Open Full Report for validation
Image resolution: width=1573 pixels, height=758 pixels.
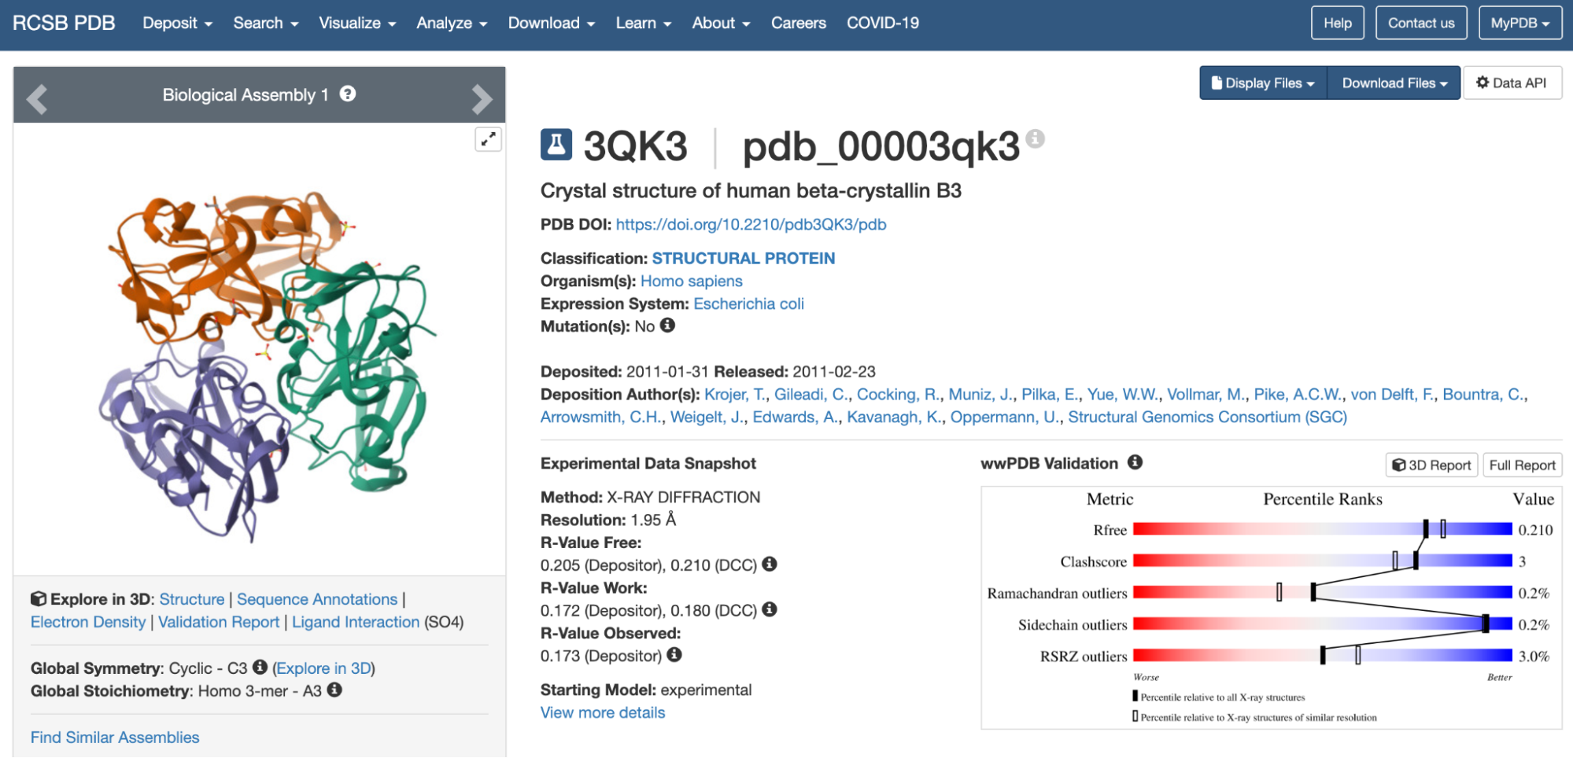pos(1523,465)
